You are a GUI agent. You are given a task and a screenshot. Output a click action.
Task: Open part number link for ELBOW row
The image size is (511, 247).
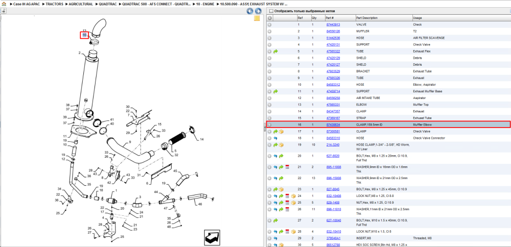333,105
